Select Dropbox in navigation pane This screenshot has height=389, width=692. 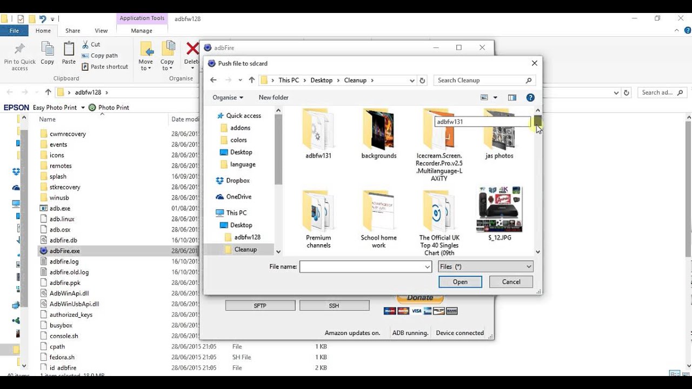232,180
